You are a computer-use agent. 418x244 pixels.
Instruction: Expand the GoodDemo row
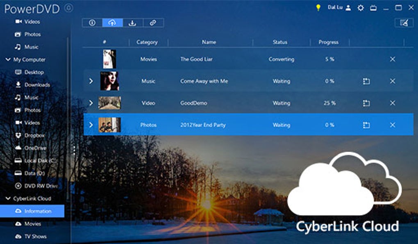[x=91, y=103]
